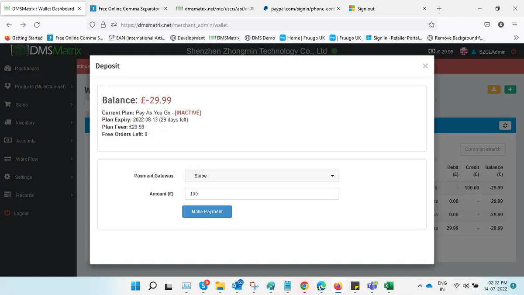This screenshot has height=295, width=524.
Task: Expand the Sales sidebar menu
Action: coord(38,105)
